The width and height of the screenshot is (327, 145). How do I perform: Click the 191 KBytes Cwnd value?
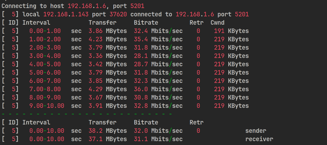coord(231,31)
